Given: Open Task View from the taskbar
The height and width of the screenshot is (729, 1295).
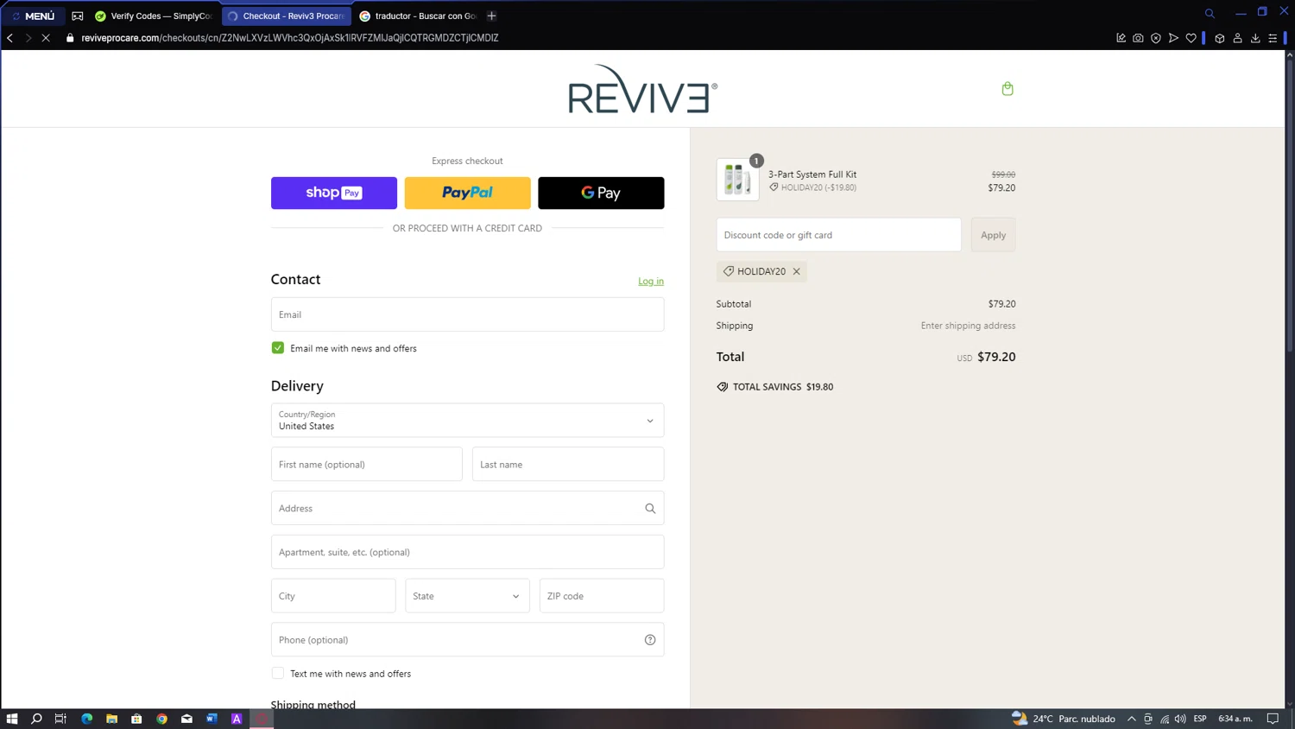Looking at the screenshot, I should (60, 719).
